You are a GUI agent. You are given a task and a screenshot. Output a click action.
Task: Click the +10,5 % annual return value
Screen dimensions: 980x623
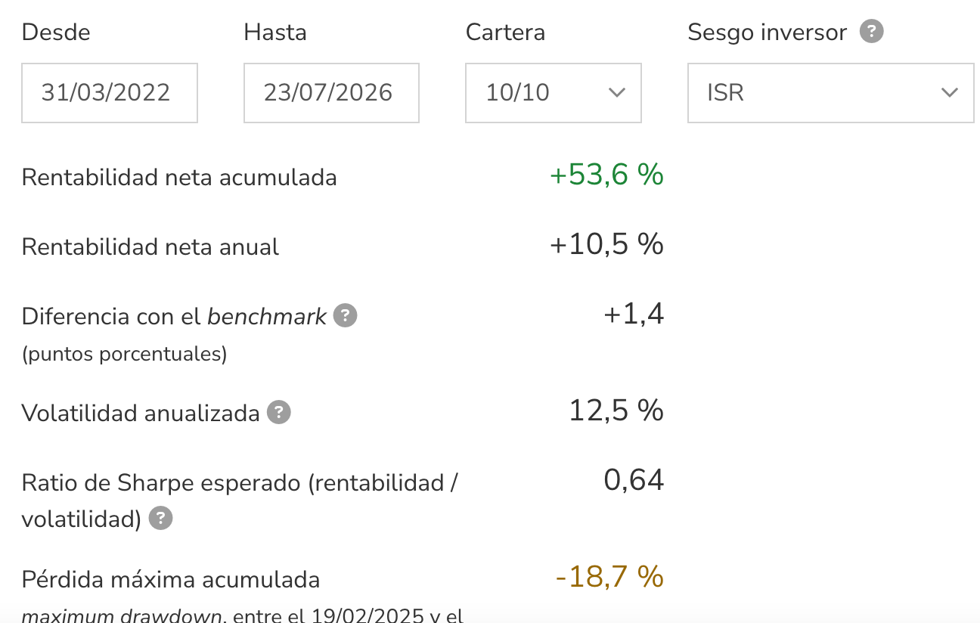[x=606, y=244]
